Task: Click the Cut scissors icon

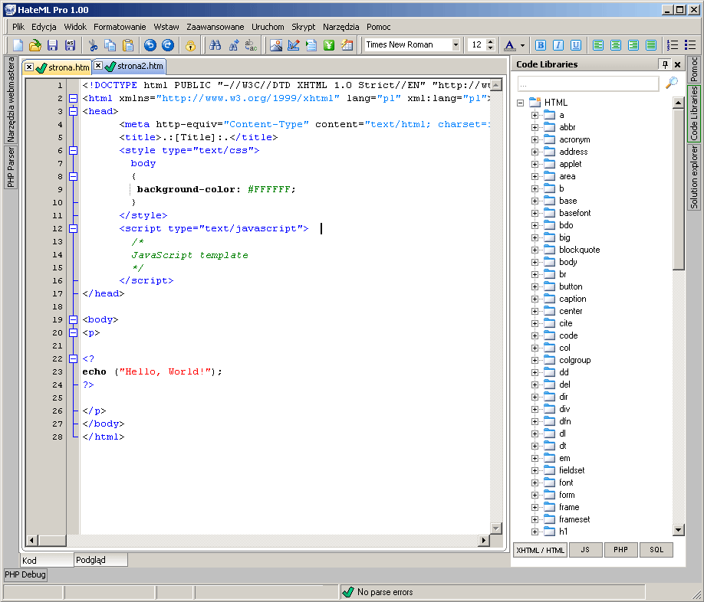Action: point(93,45)
